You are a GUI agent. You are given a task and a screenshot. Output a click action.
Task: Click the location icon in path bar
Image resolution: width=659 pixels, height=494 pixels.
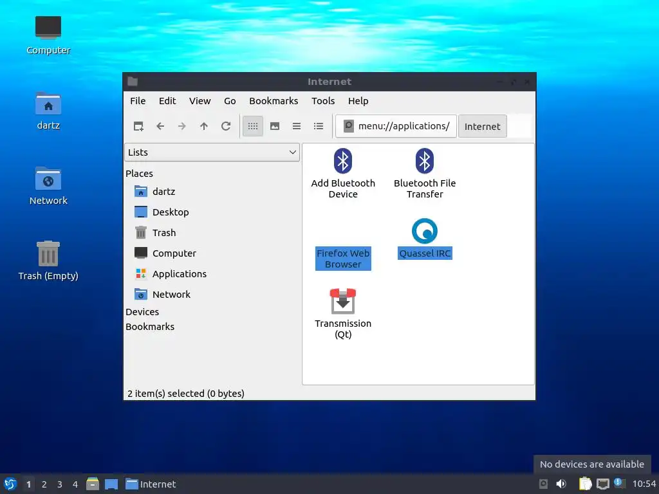click(348, 126)
